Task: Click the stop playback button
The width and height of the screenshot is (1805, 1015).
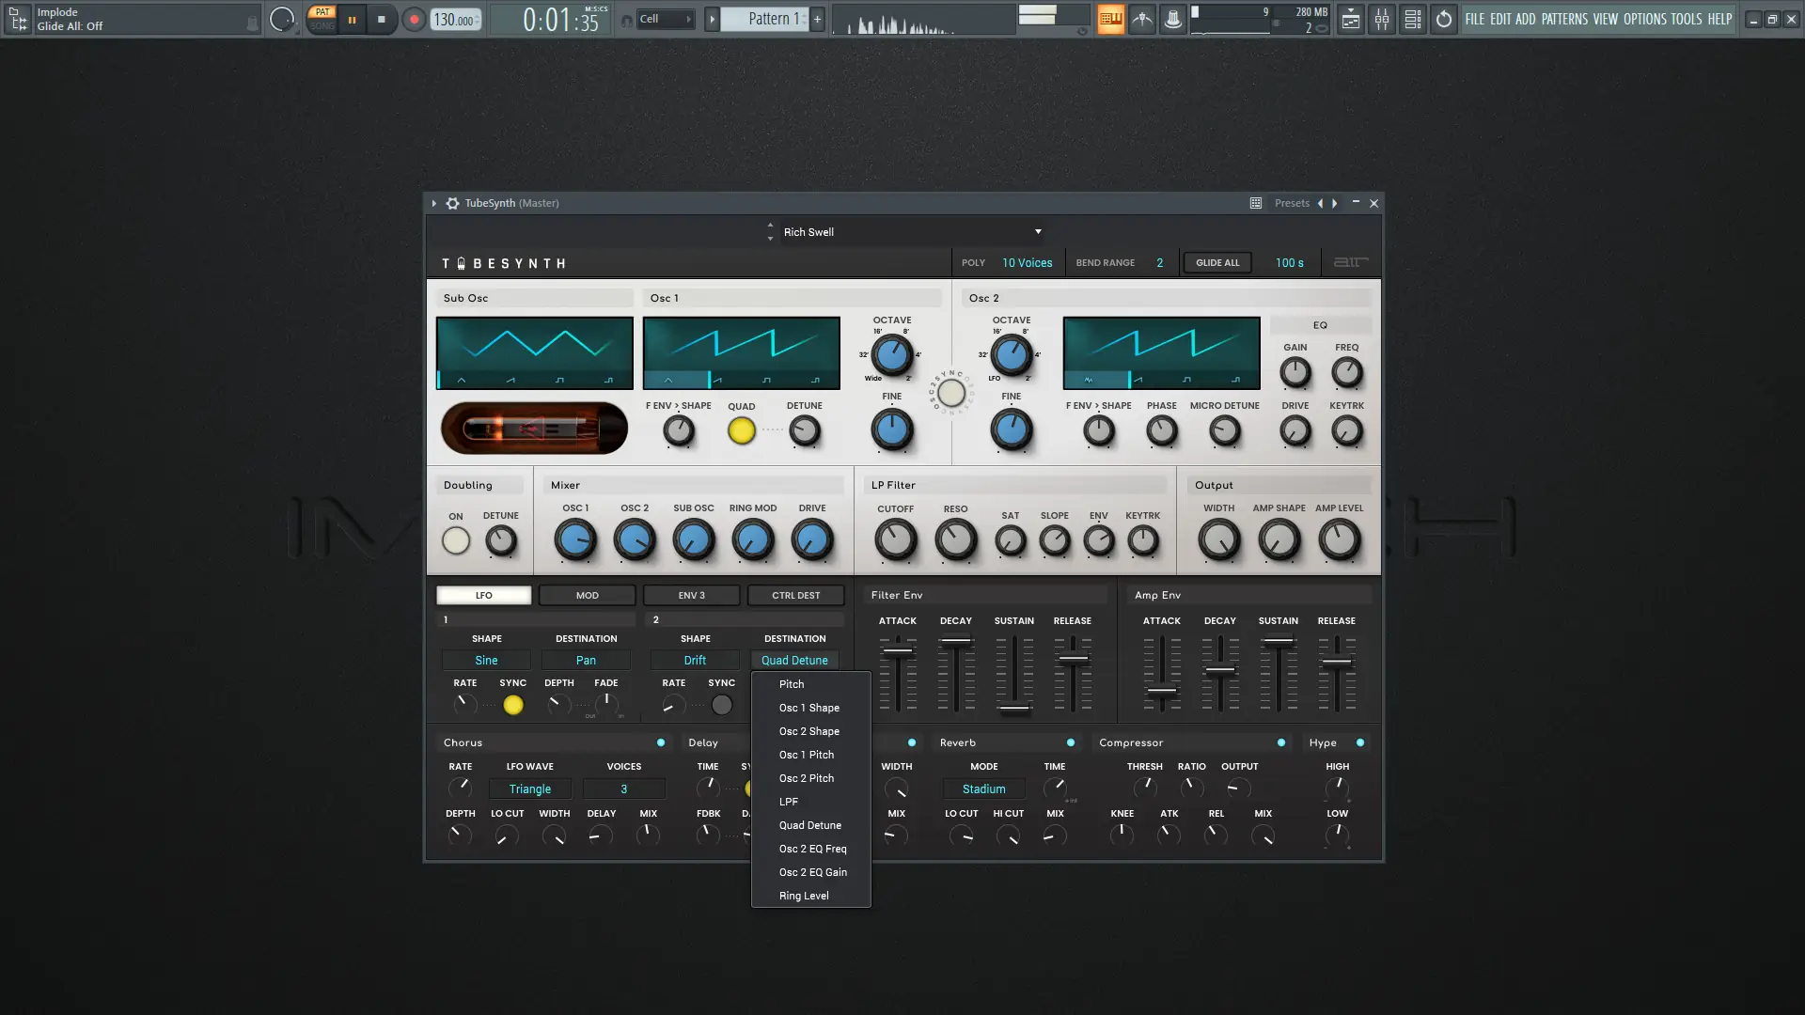Action: pos(381,19)
